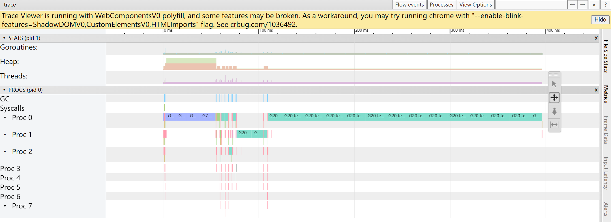Open View Options menu
This screenshot has width=611, height=222.
pyautogui.click(x=475, y=5)
